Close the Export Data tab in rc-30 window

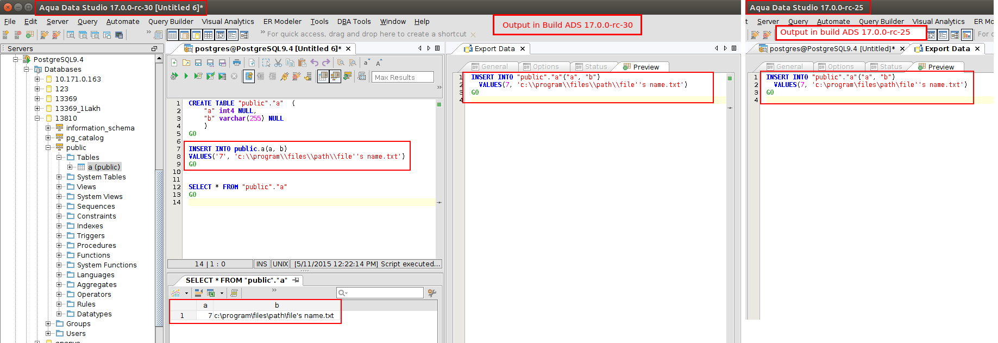[x=523, y=49]
